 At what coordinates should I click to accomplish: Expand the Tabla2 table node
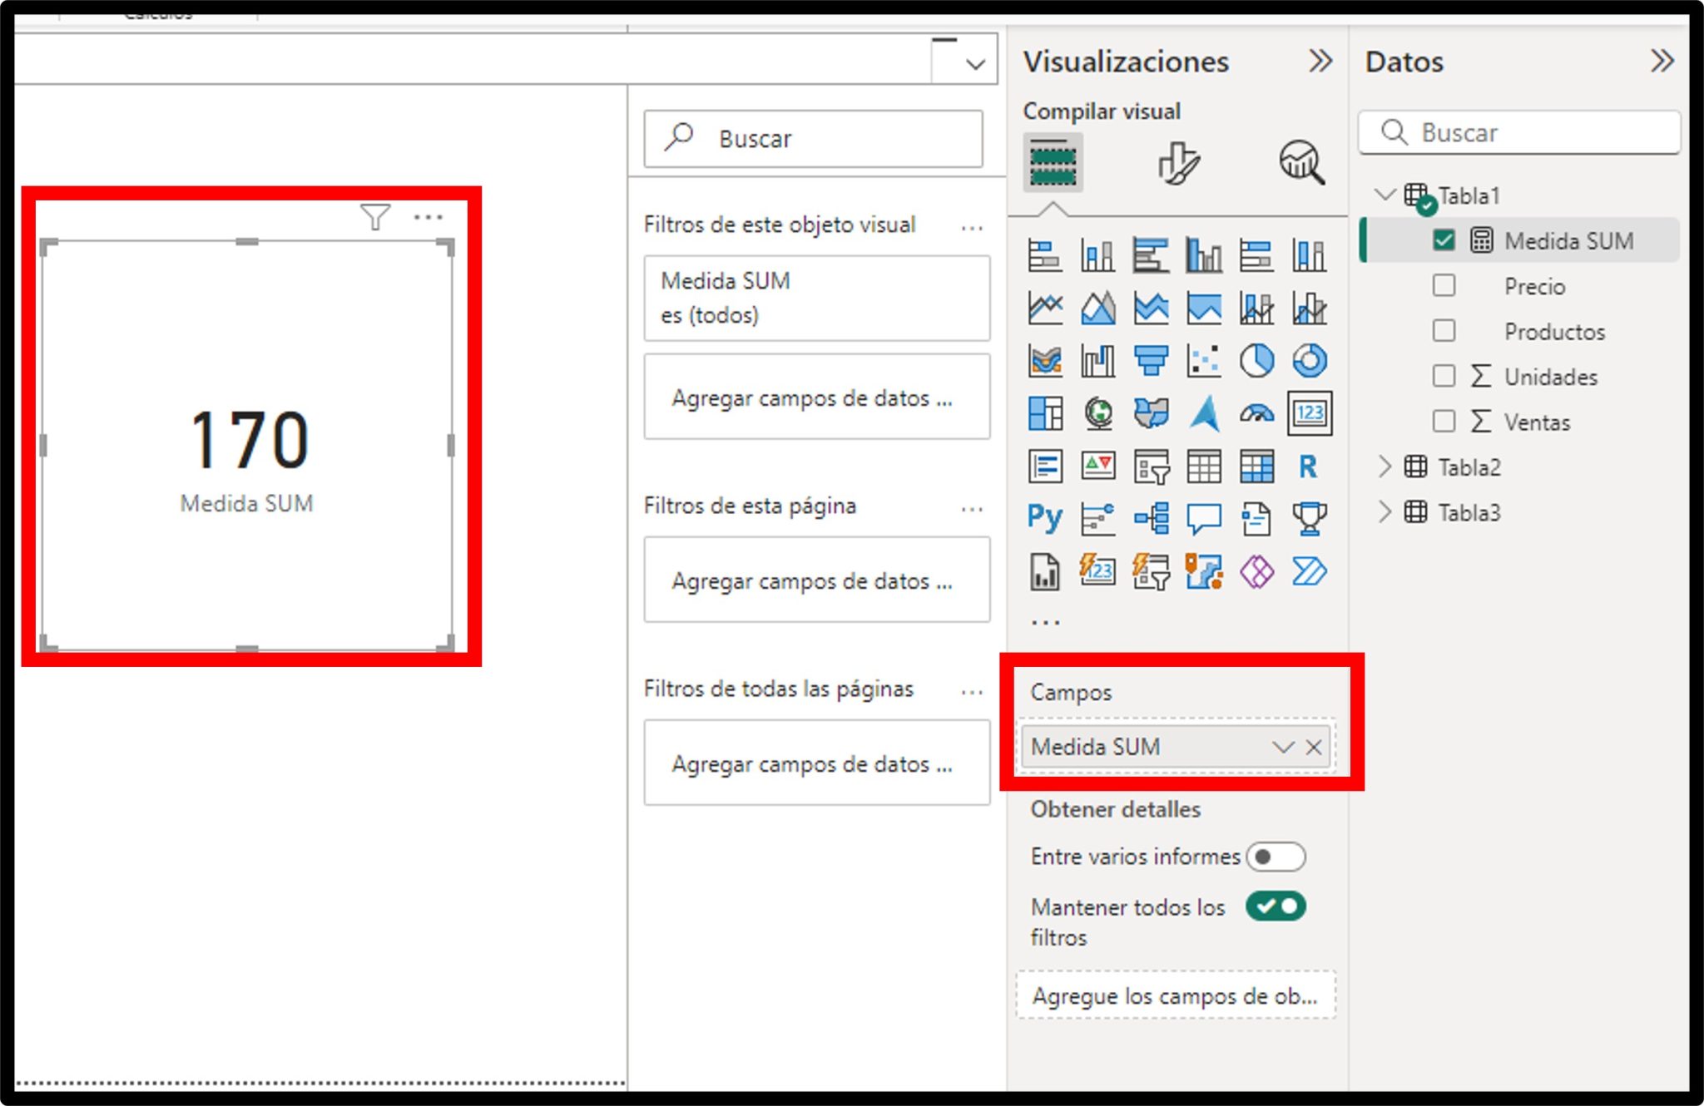tap(1384, 467)
